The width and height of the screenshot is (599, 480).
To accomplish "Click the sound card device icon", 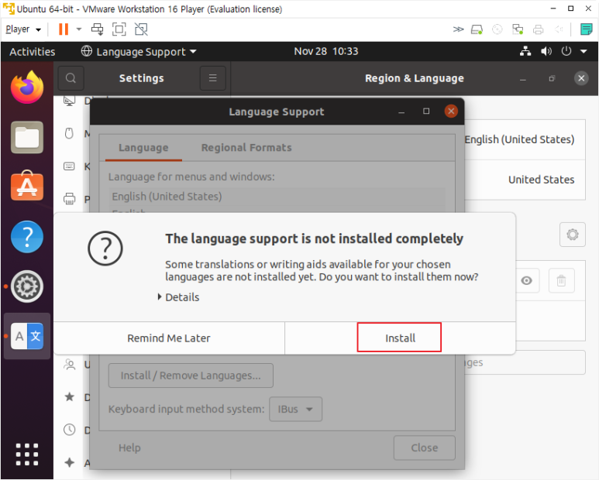I will (559, 29).
